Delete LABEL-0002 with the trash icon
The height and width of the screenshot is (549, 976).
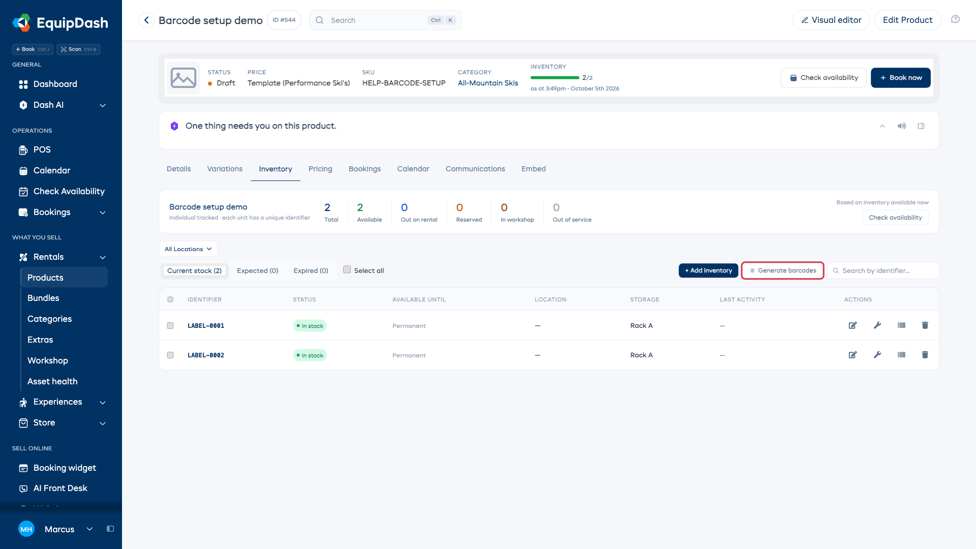click(x=925, y=355)
